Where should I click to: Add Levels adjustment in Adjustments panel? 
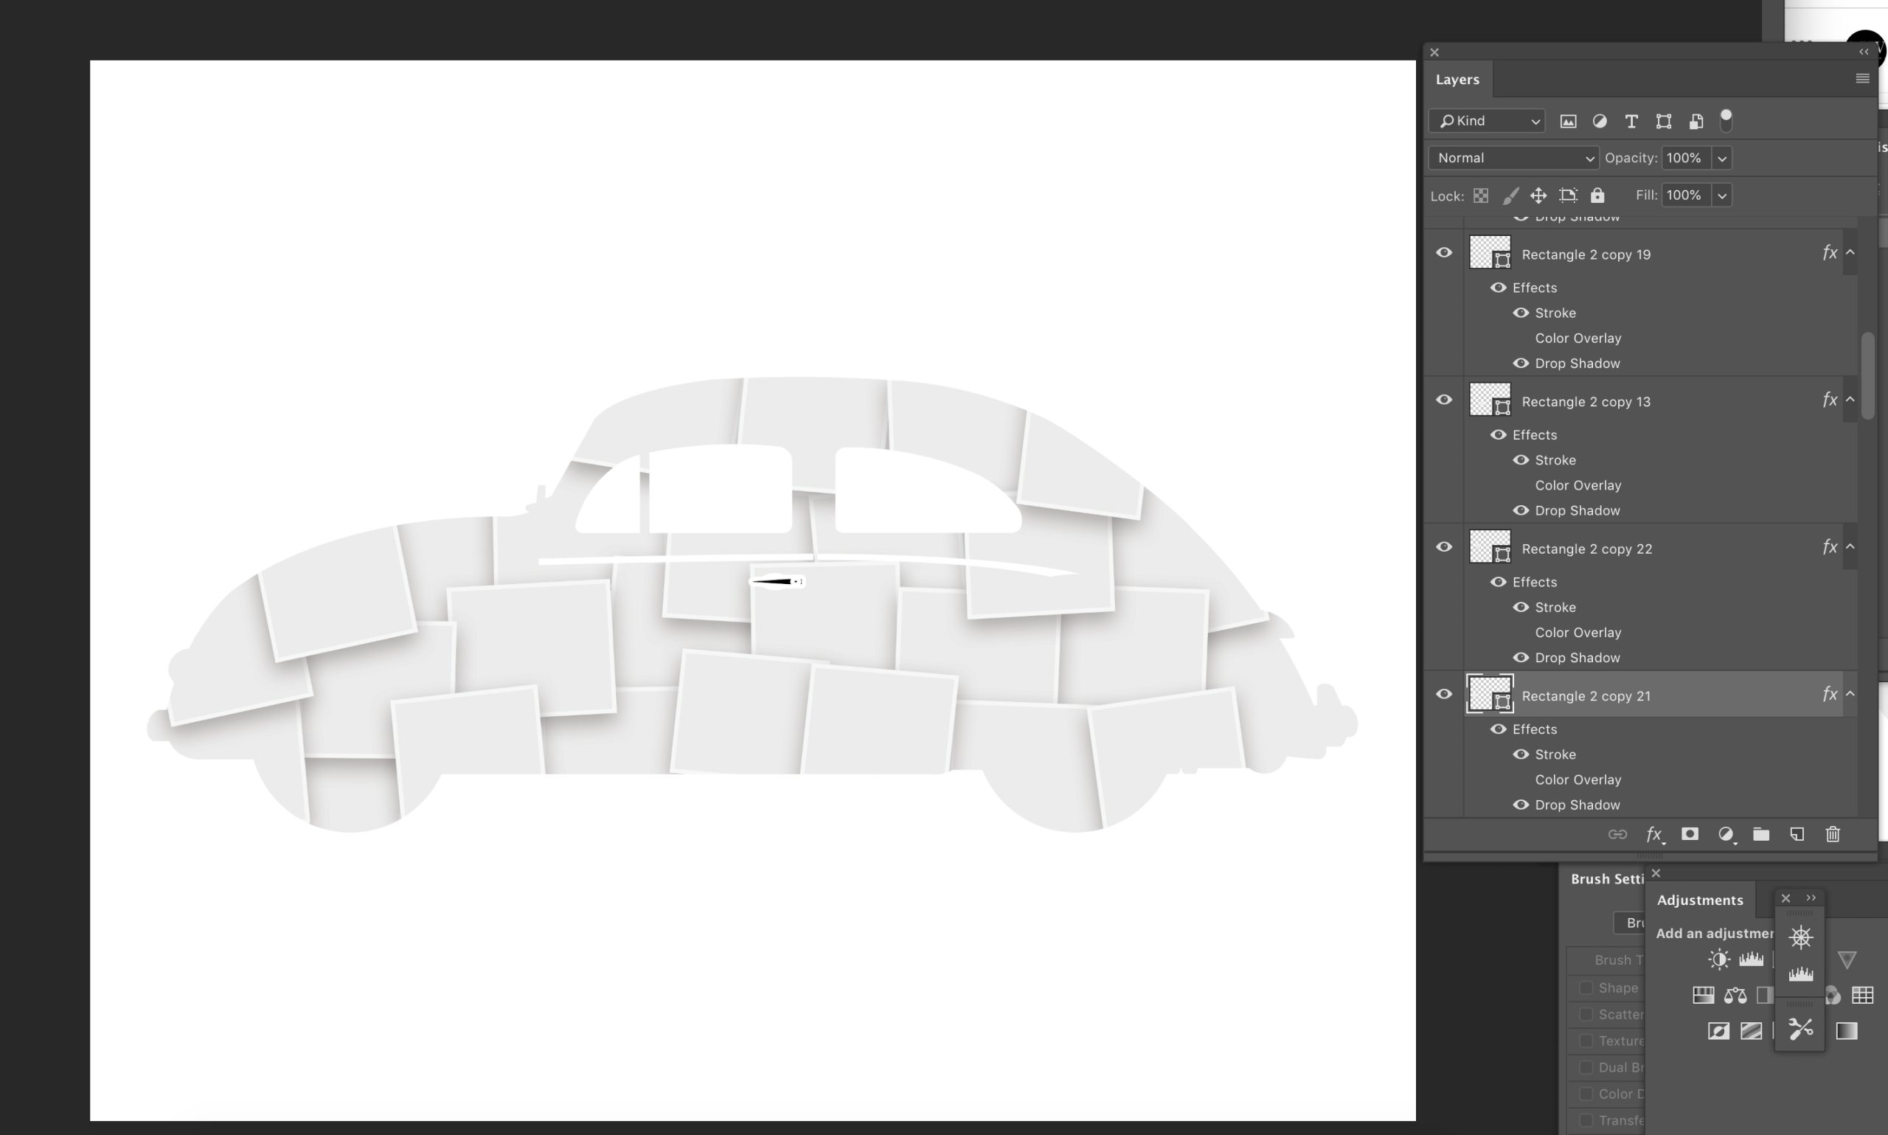(1751, 959)
